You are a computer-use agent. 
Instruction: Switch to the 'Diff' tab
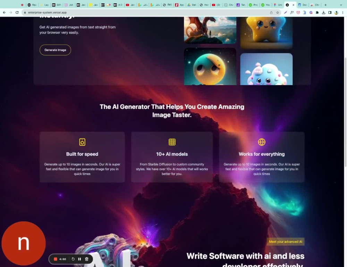(57, 5)
